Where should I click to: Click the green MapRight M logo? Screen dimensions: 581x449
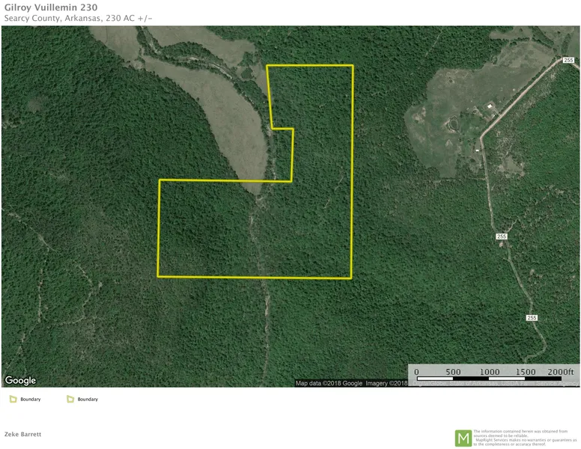tap(463, 438)
